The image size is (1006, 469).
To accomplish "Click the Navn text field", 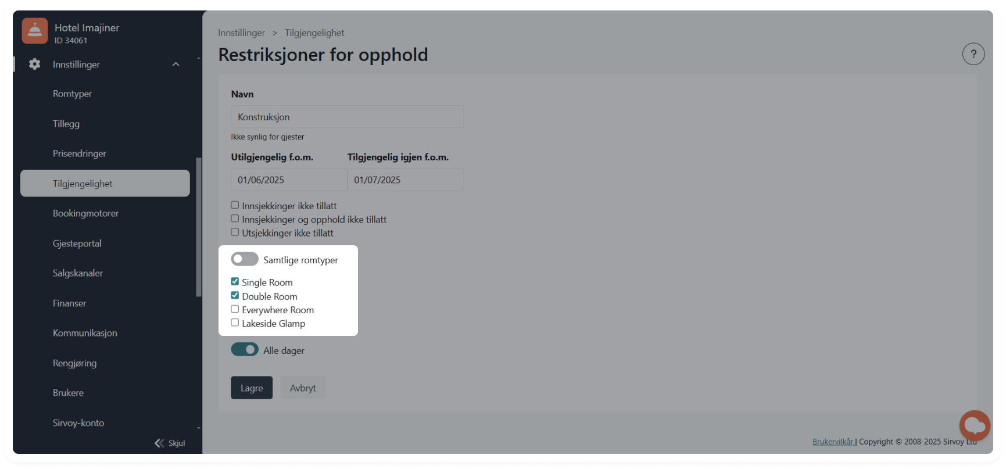I will tap(347, 117).
